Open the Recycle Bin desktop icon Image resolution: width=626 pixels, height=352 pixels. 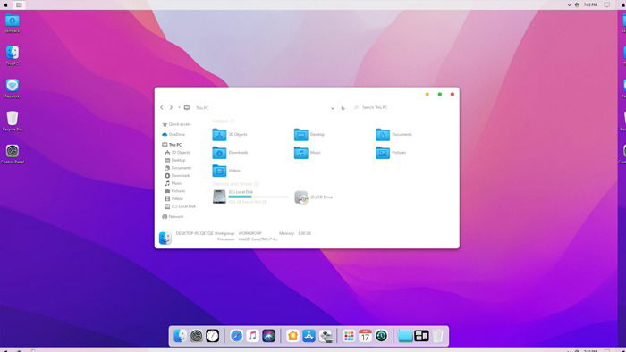pos(13,122)
